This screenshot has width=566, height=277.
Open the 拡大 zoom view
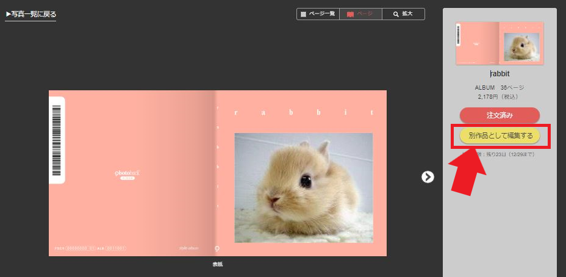point(403,14)
